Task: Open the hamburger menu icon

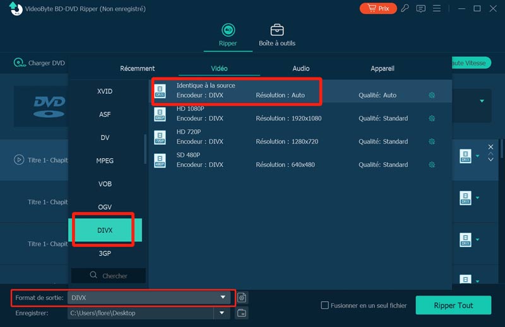Action: click(437, 8)
